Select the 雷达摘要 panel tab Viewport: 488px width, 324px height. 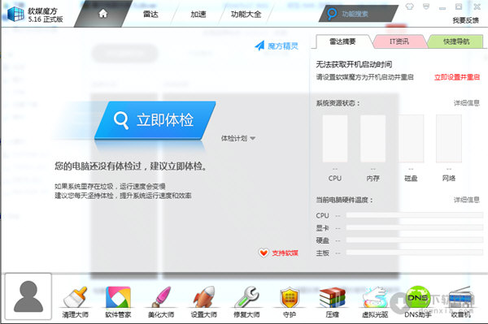pyautogui.click(x=342, y=41)
